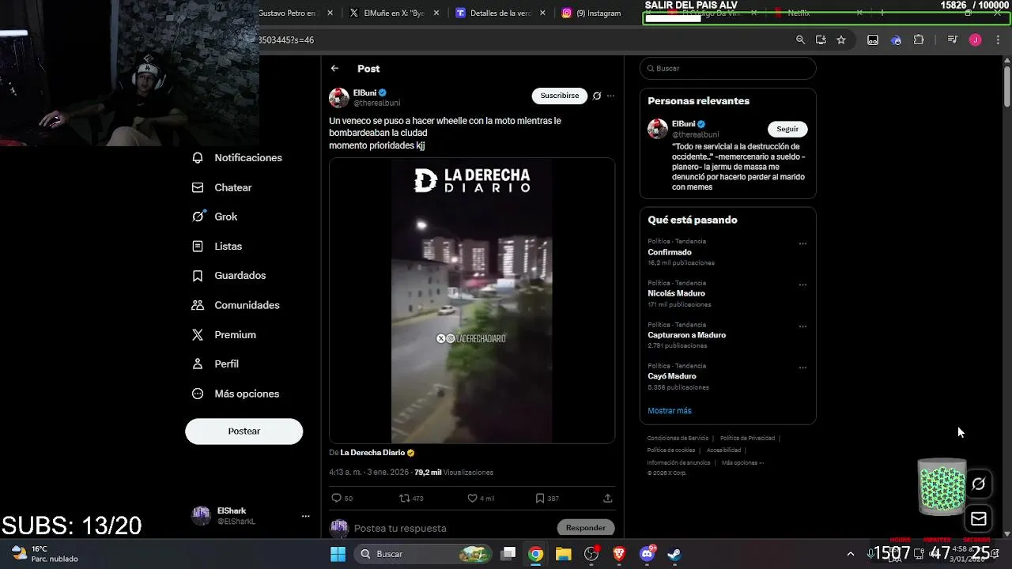Open the Capturaron a Maduro trend

pyautogui.click(x=686, y=335)
